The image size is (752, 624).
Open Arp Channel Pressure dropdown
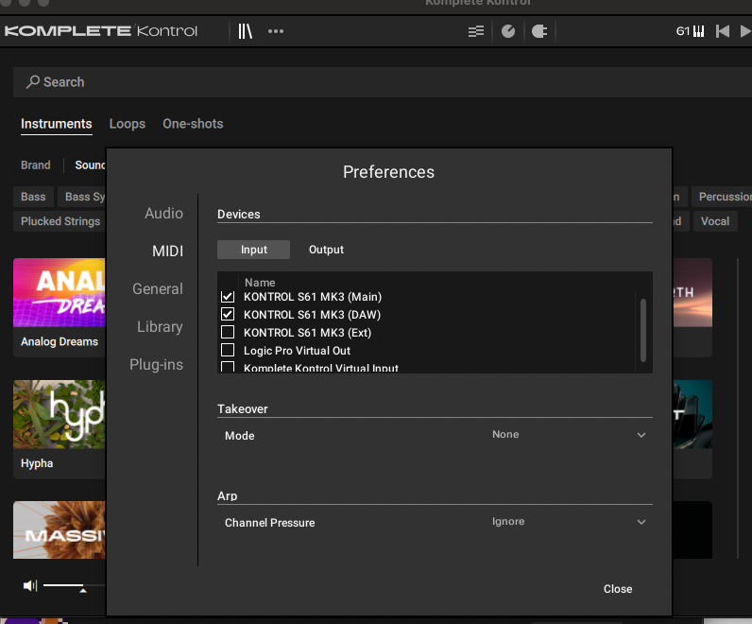click(x=570, y=522)
